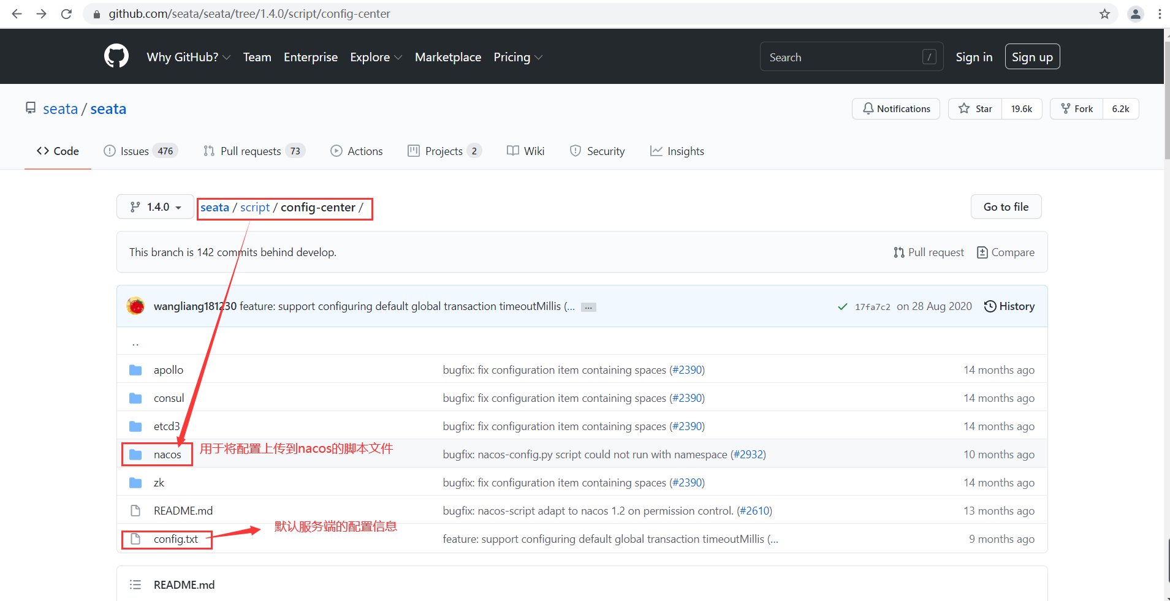Open the README.md file in the list
The image size is (1170, 601).
pos(183,511)
